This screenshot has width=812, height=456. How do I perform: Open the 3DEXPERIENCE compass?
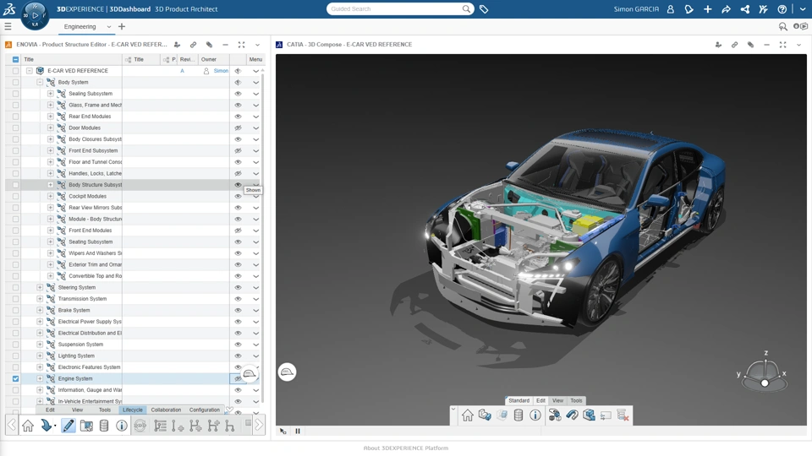click(x=35, y=15)
